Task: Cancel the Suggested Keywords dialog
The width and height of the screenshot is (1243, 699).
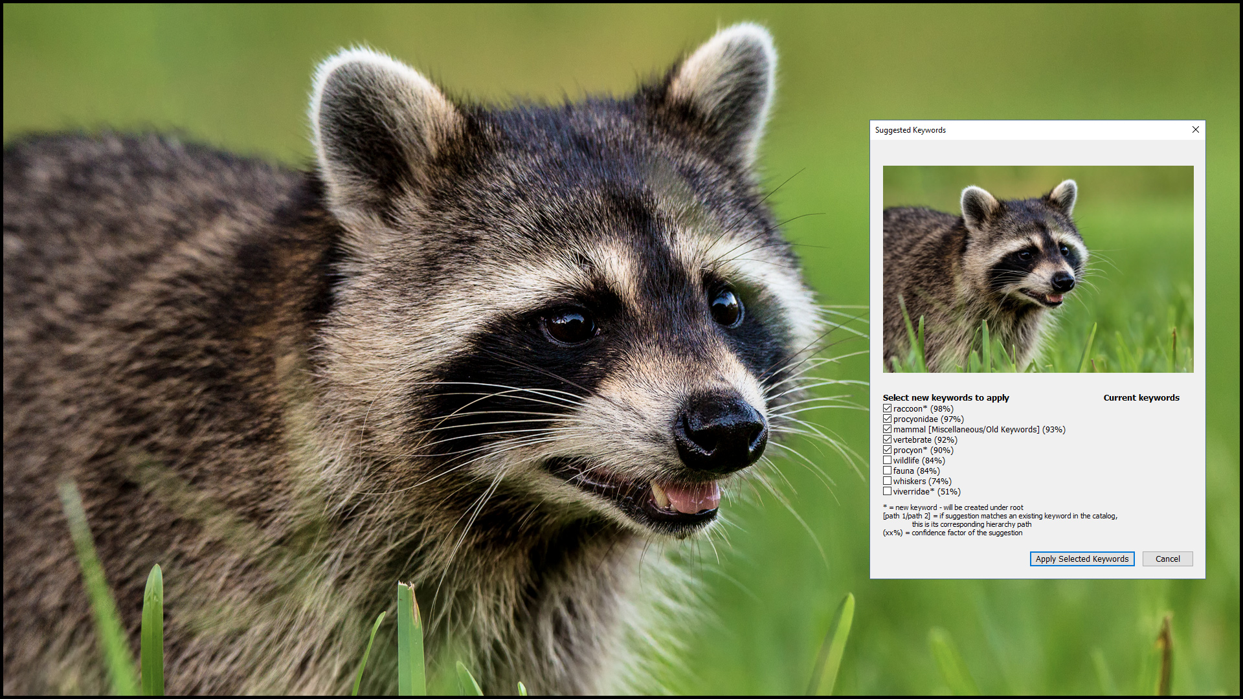Action: point(1167,559)
